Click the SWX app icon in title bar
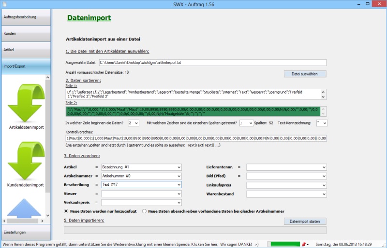 4,4
